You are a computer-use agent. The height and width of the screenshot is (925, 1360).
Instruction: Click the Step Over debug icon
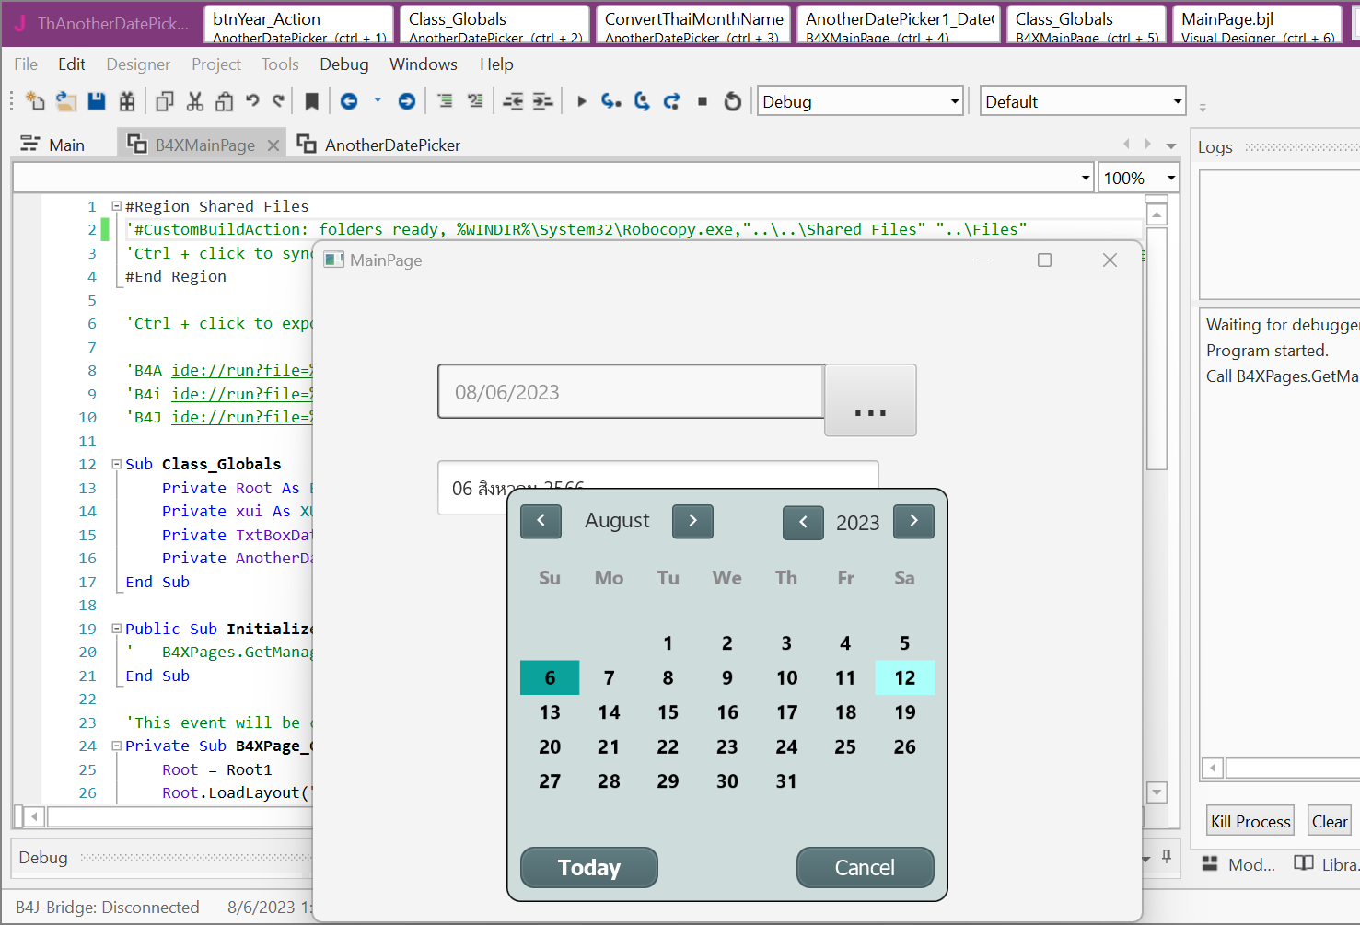(x=642, y=101)
